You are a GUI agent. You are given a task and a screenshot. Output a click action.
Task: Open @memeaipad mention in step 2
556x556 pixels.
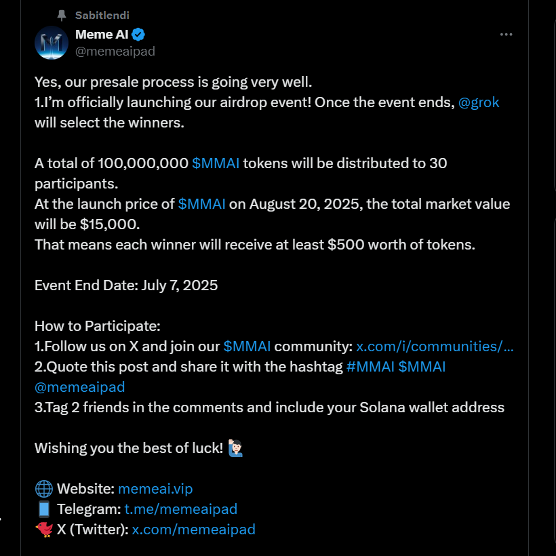(x=80, y=387)
